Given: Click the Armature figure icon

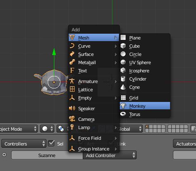Looking at the screenshot, I should [72, 81].
